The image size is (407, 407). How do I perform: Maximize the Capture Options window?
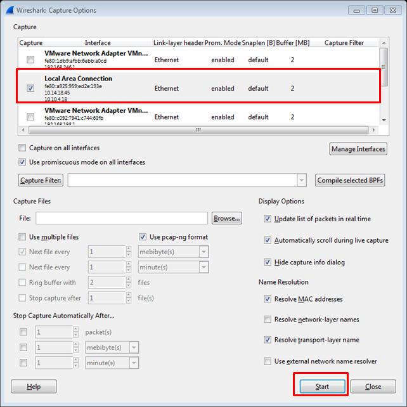pos(375,10)
